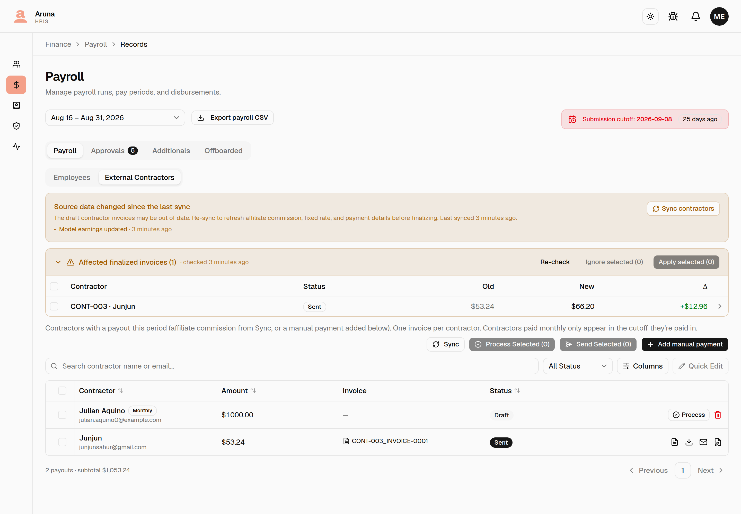This screenshot has height=514, width=741.
Task: Open the people section in sidebar
Action: point(16,65)
